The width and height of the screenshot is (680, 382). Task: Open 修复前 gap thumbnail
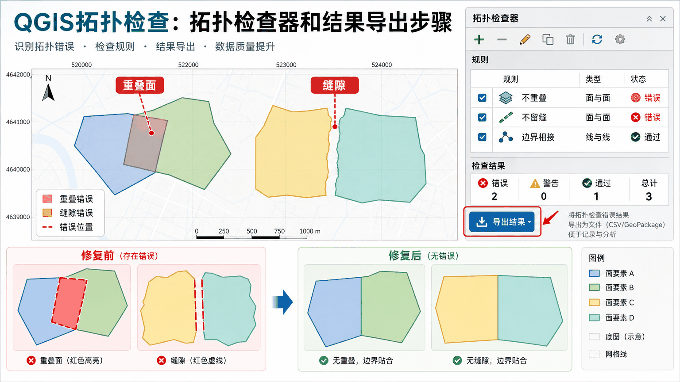[x=199, y=307]
